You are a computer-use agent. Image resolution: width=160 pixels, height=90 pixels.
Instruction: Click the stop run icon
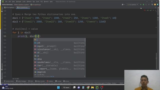click(x=149, y=4)
